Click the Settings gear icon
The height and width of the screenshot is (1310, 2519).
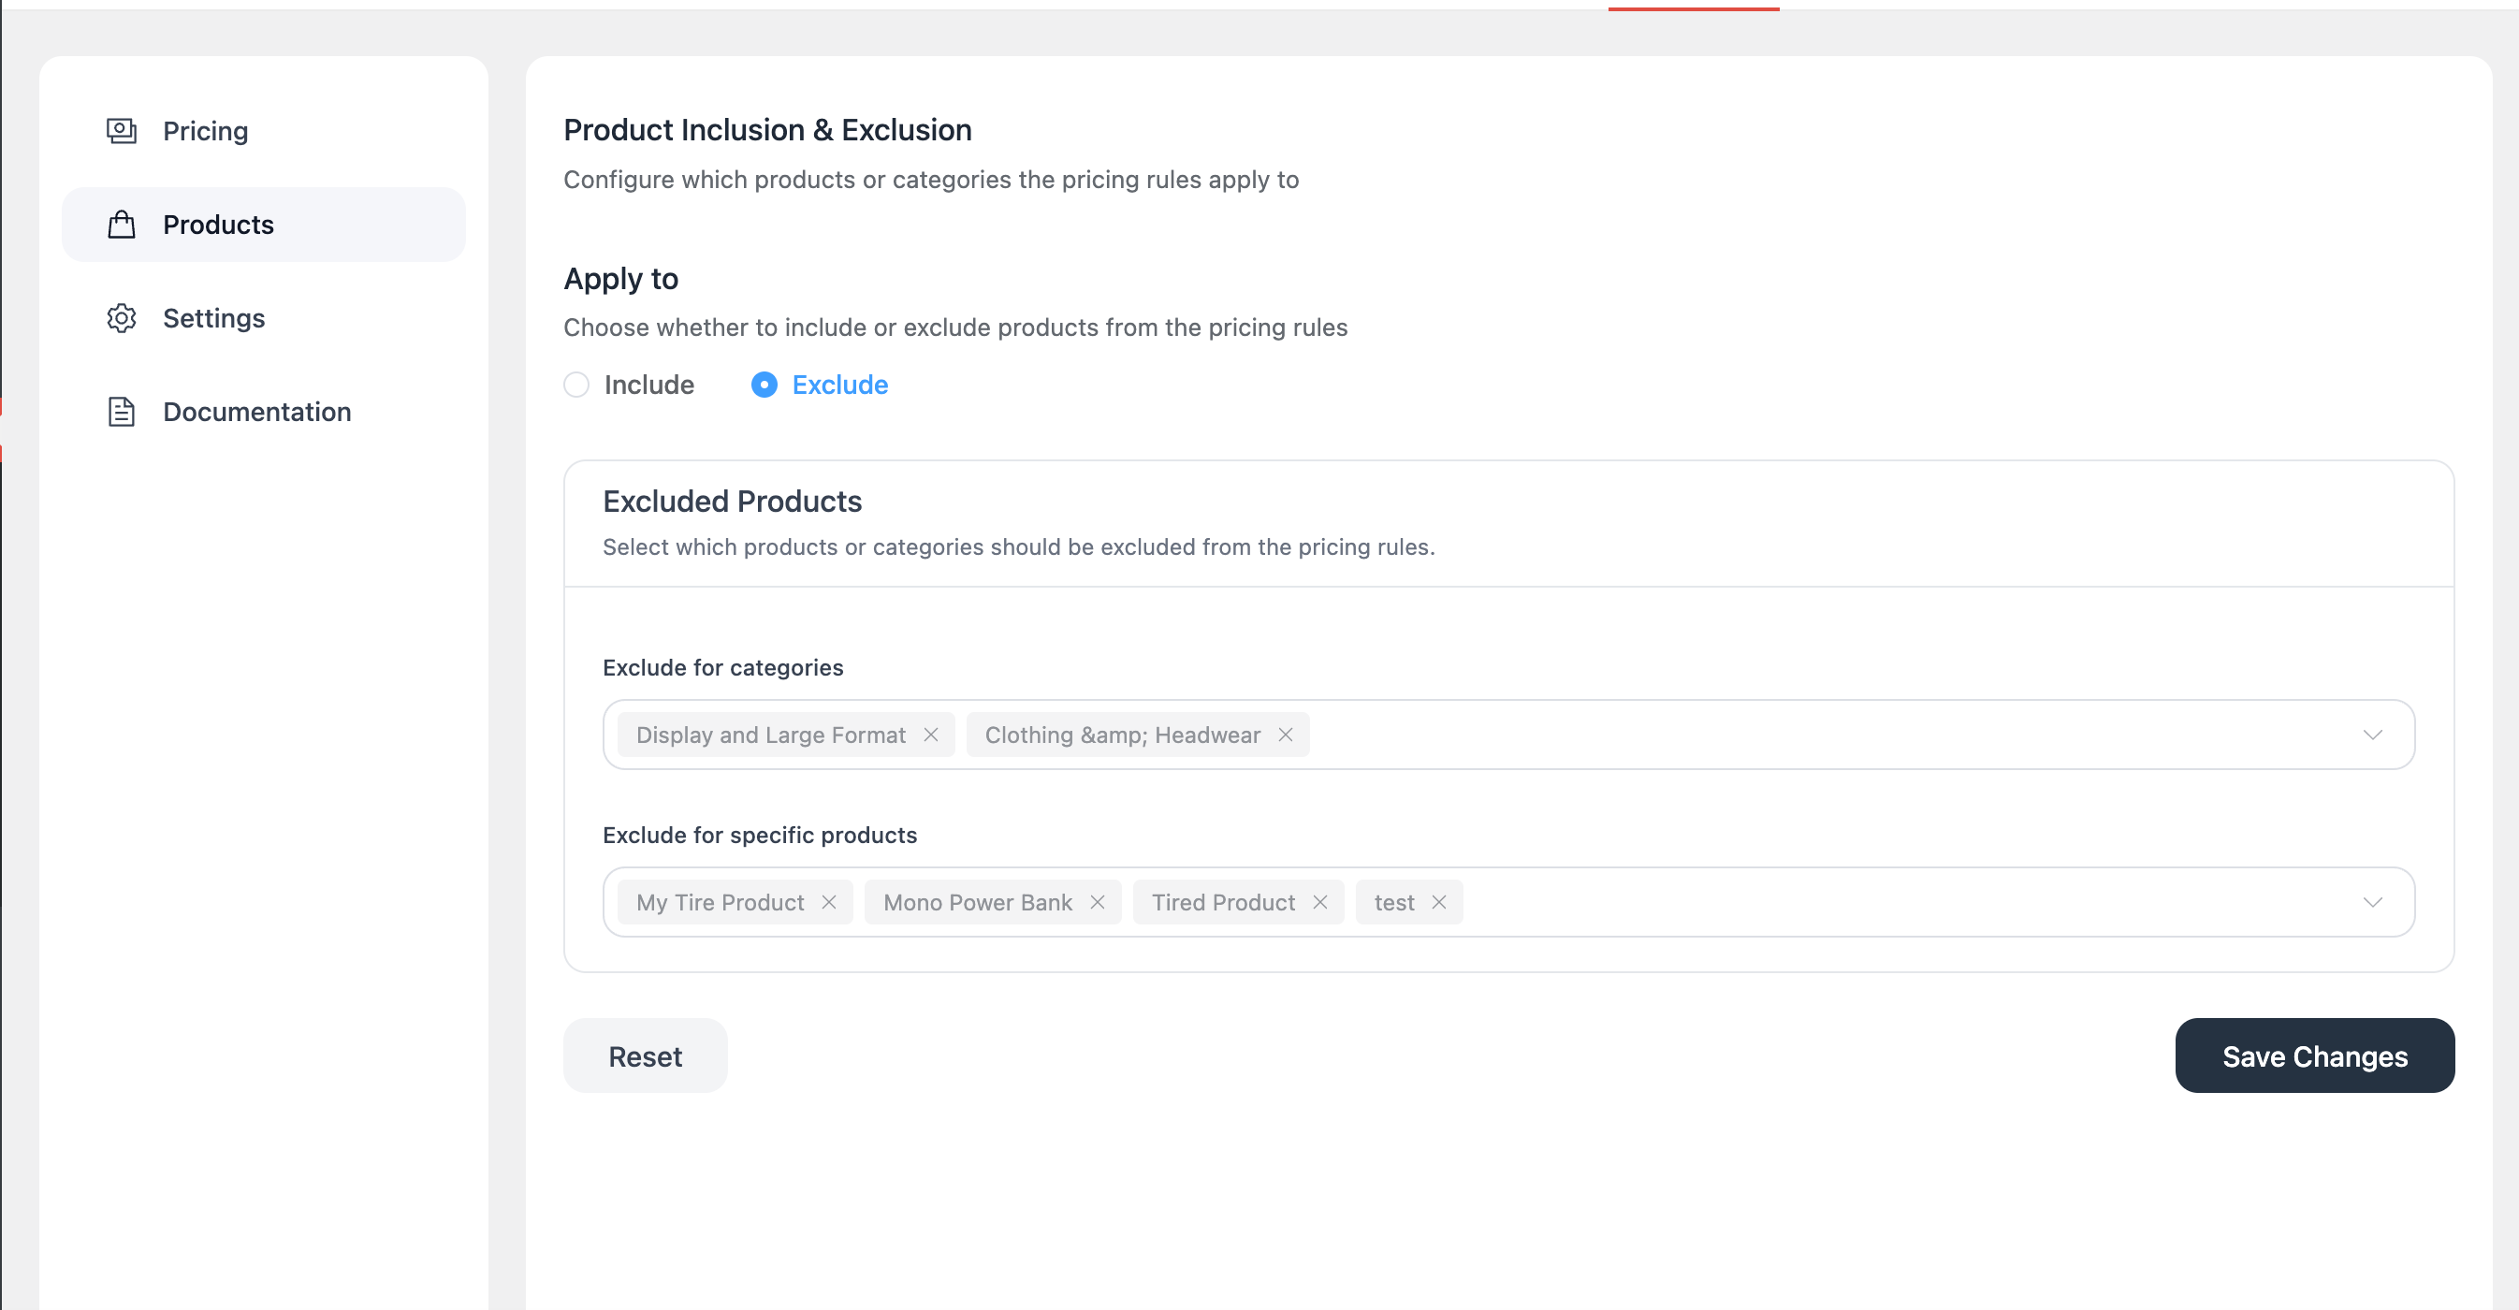[122, 319]
